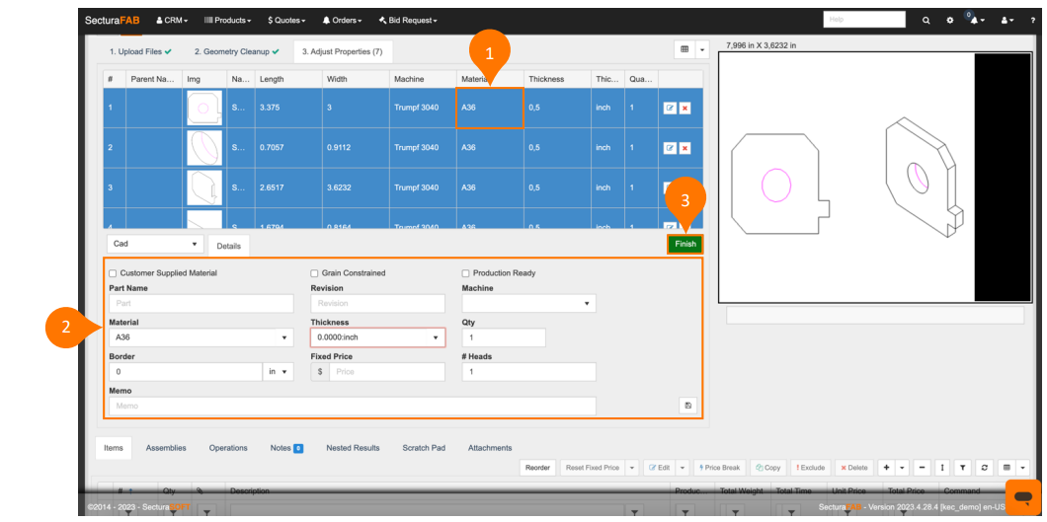Open settings via the gear icon
This screenshot has height=522, width=1047.
click(x=950, y=20)
